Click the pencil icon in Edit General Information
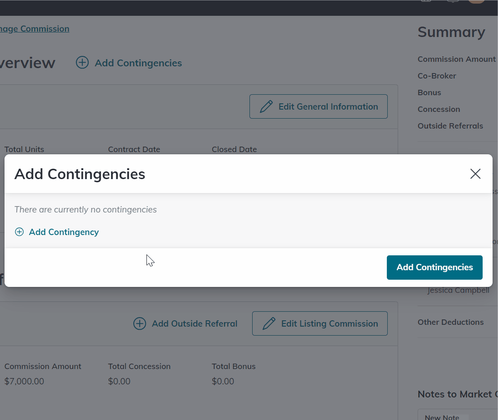 (x=266, y=106)
